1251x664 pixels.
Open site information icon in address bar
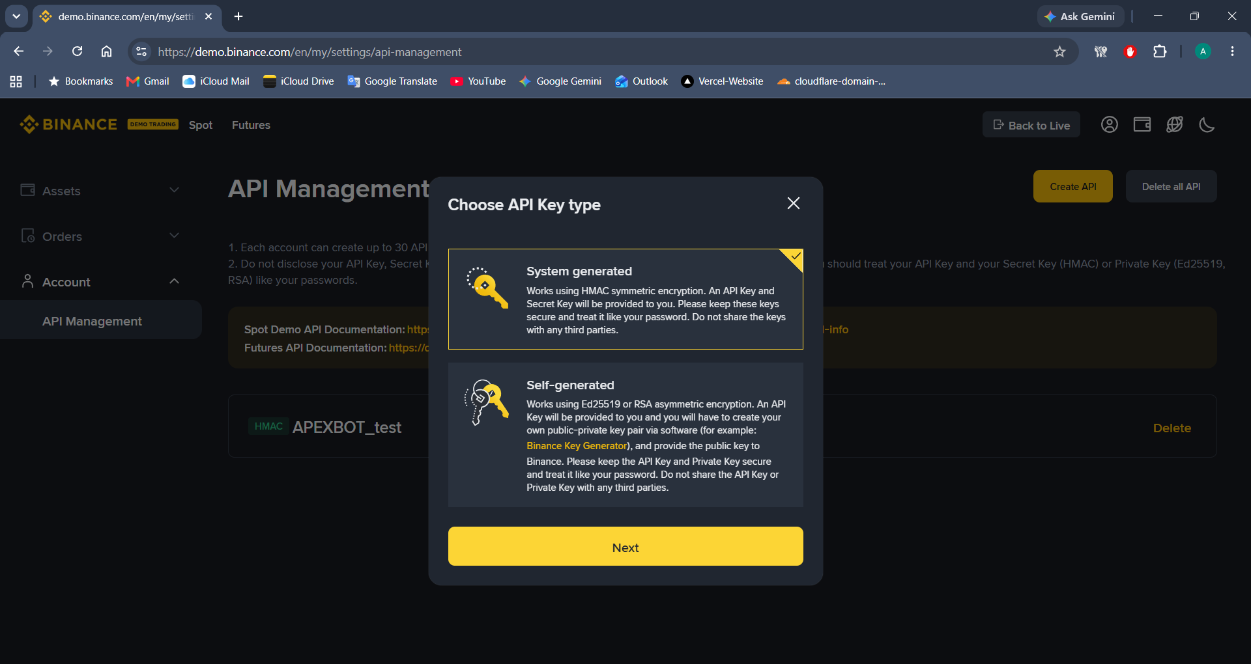point(141,51)
